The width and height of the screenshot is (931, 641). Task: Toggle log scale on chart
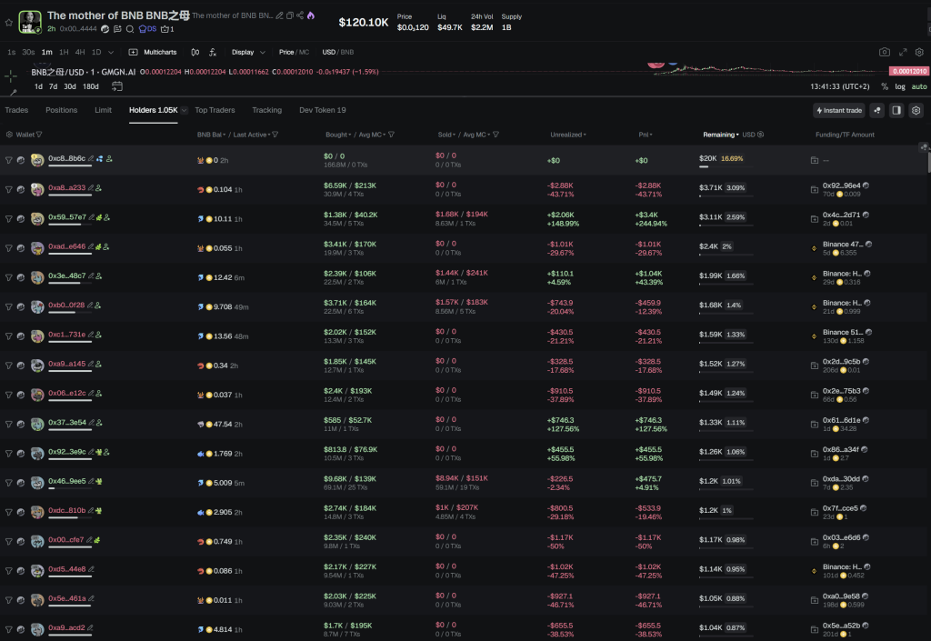coord(899,86)
